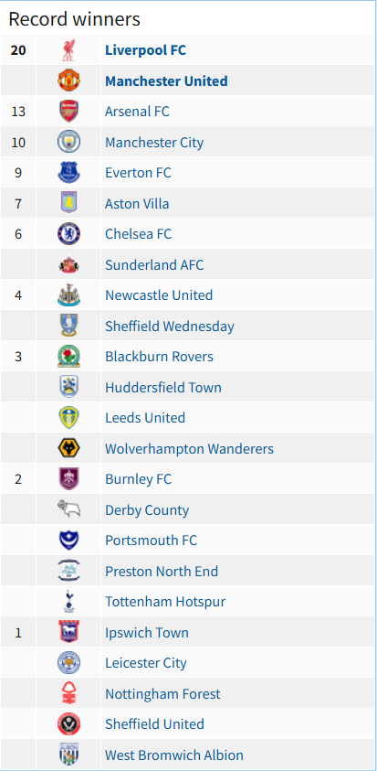Open the Huddersfield Town link
Image resolution: width=377 pixels, height=771 pixels.
point(163,387)
